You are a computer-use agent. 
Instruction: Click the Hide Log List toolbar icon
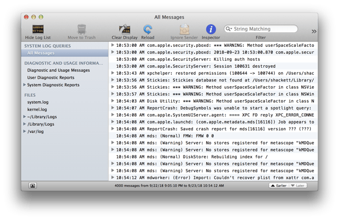[38, 29]
